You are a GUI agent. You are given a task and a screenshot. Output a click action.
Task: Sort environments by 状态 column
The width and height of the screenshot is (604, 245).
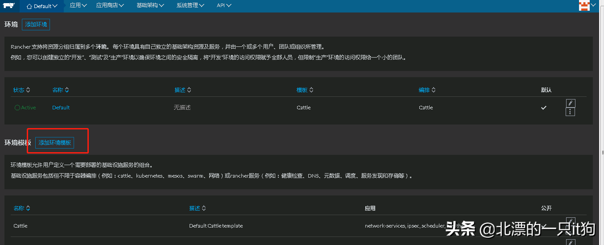click(x=21, y=90)
